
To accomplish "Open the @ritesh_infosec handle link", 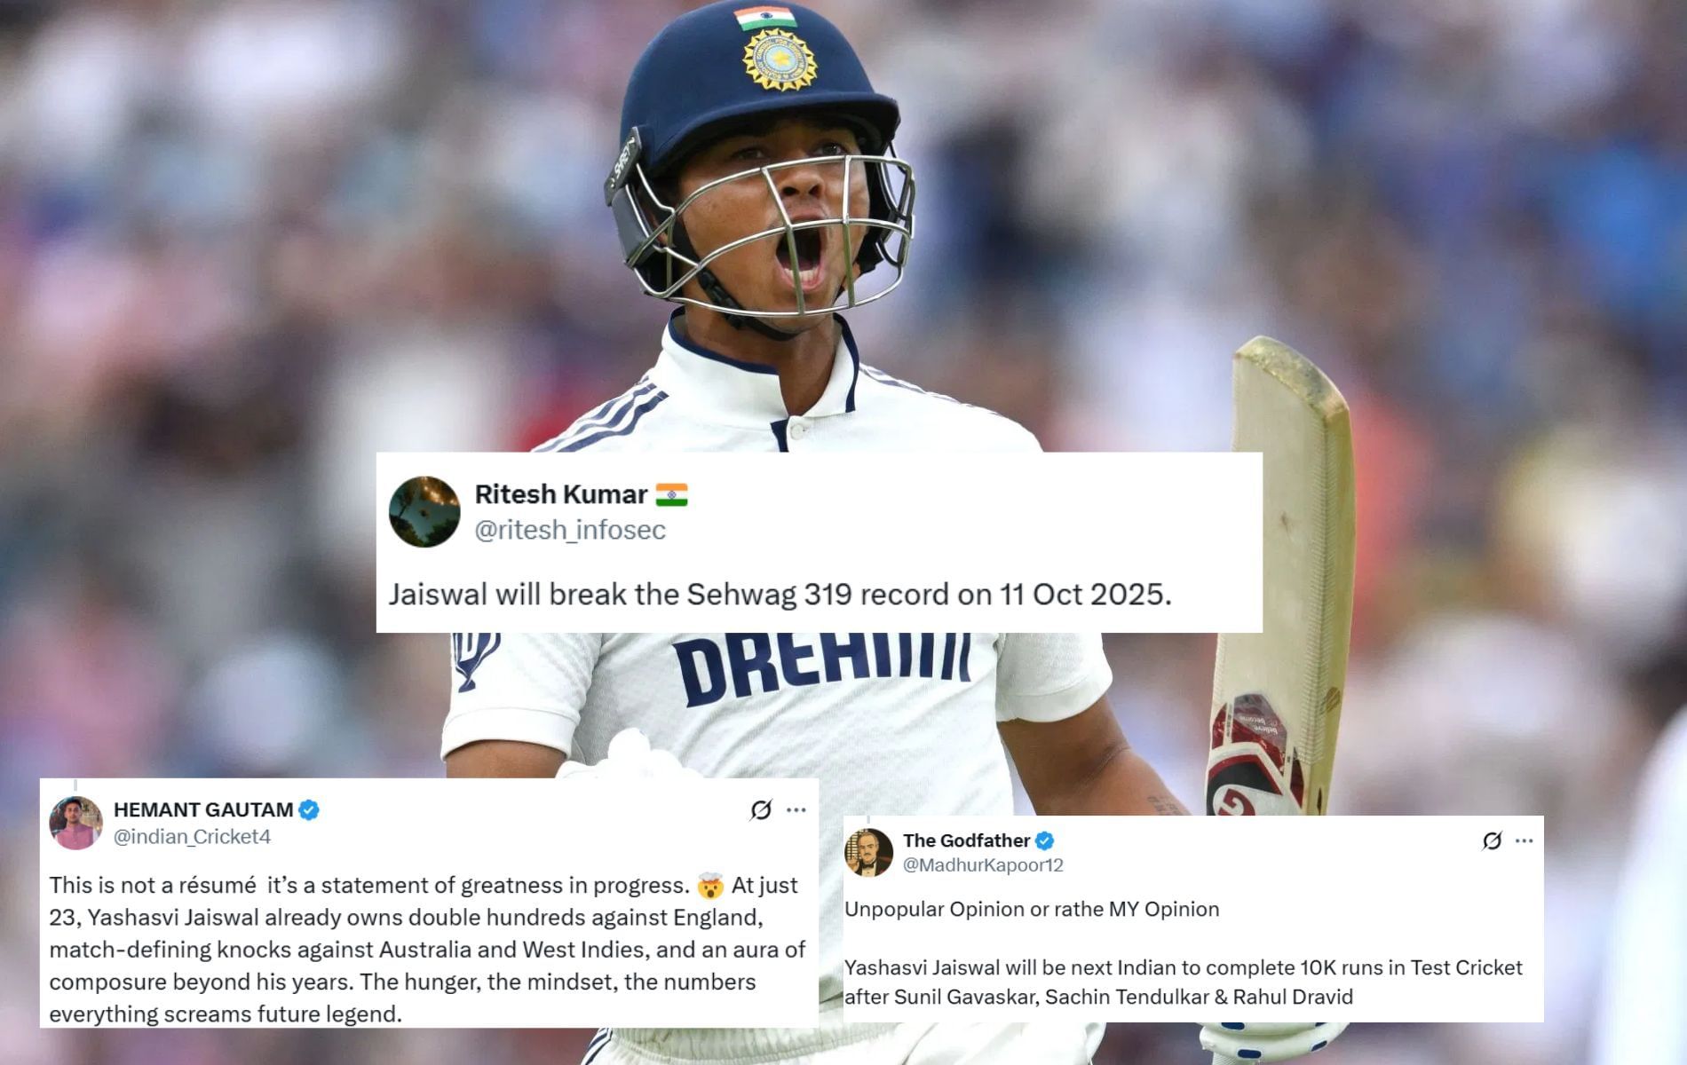I will (570, 530).
